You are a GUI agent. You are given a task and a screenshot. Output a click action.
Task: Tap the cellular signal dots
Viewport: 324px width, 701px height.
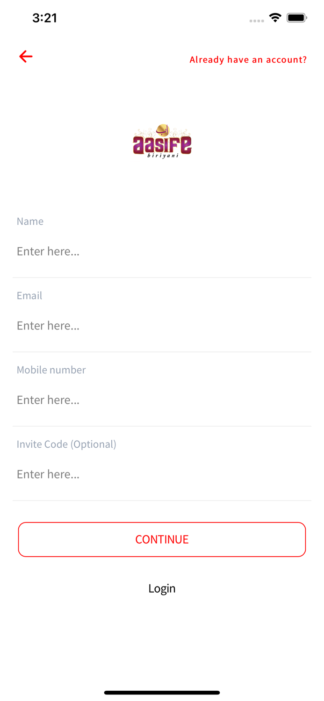click(256, 21)
